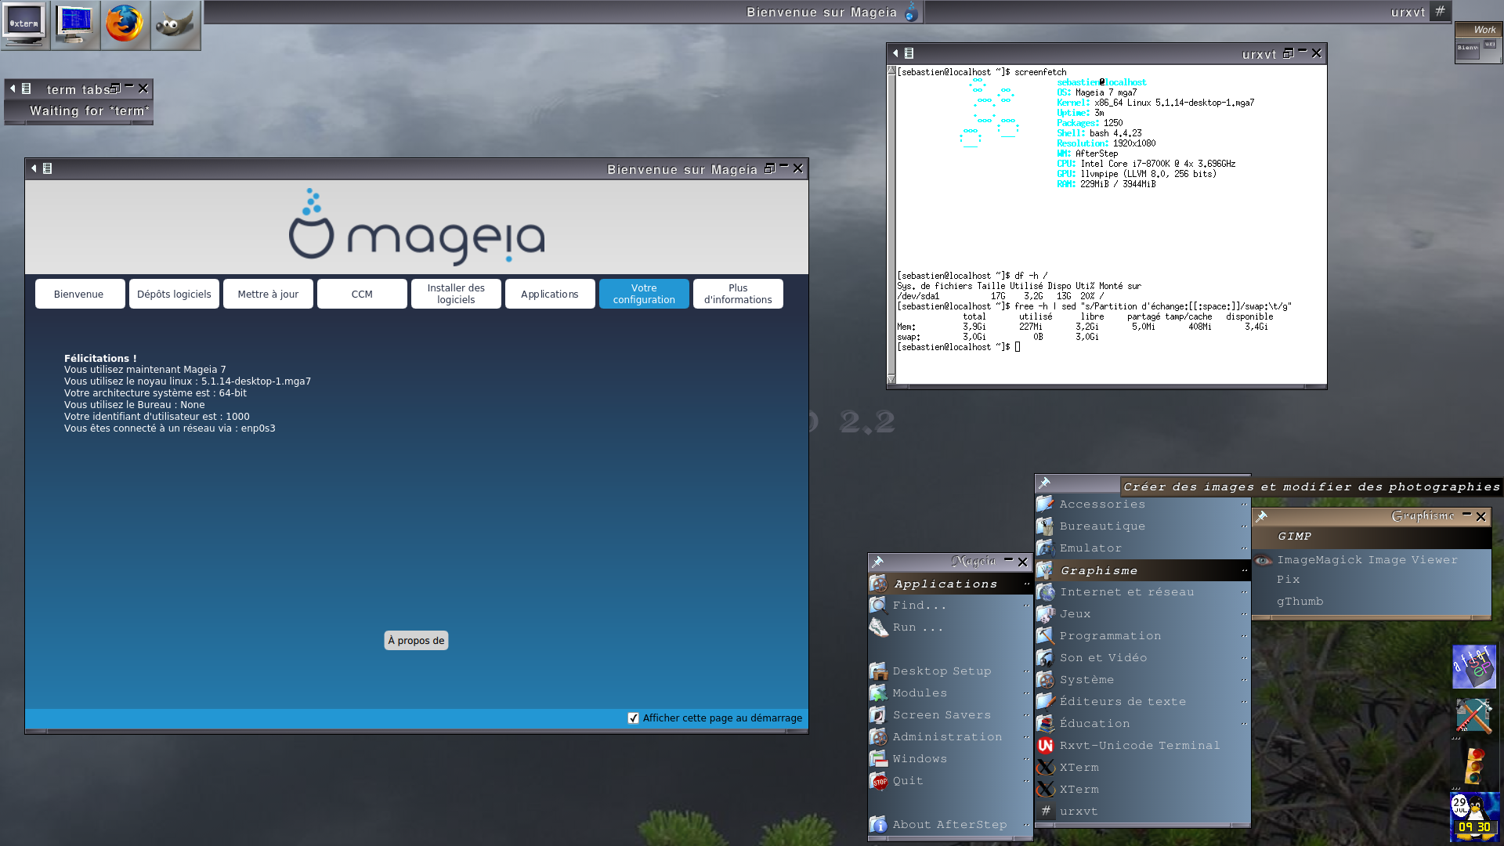This screenshot has width=1504, height=846.
Task: Expand Internet et réseau submenu
Action: [1142, 592]
